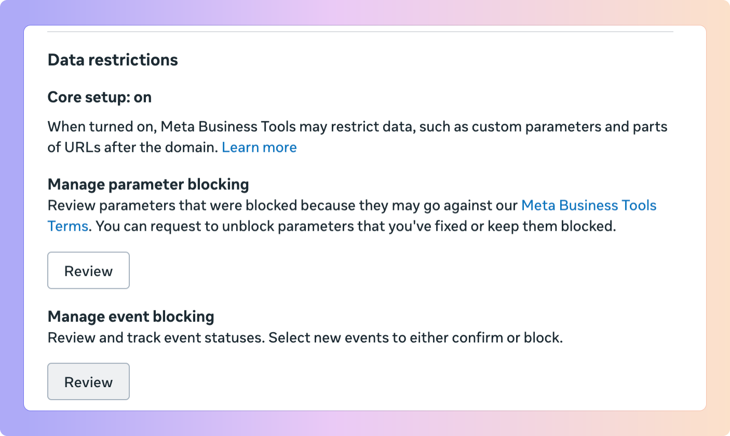The height and width of the screenshot is (436, 730).
Task: Click the horizontal divider above Data restrictions
Action: click(360, 32)
